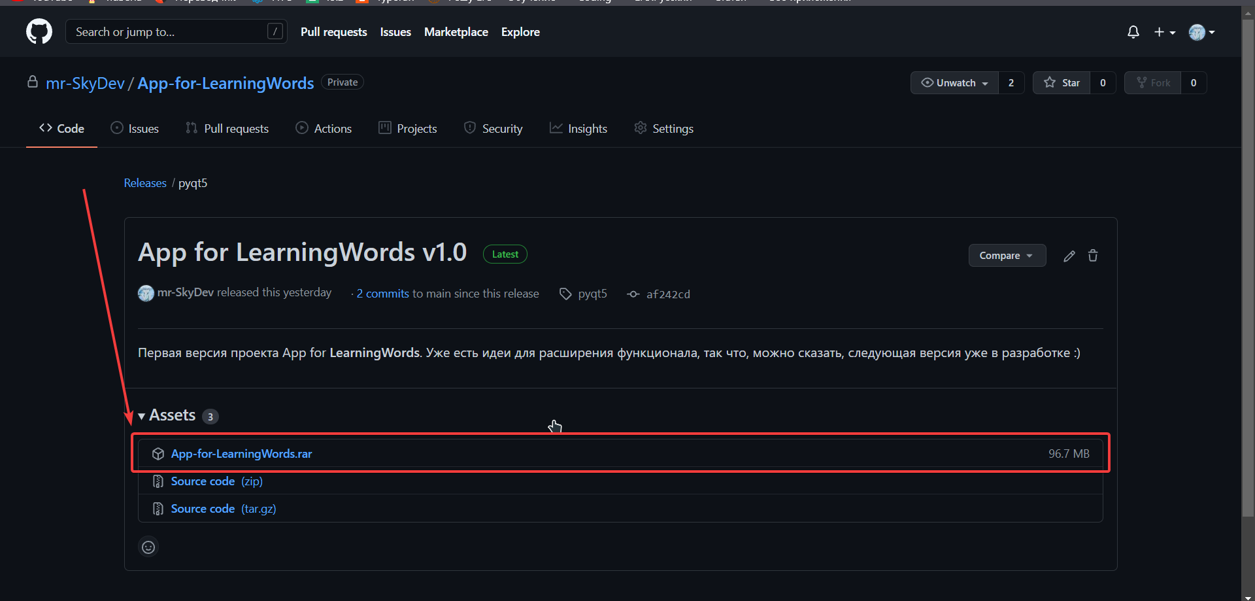Image resolution: width=1255 pixels, height=601 pixels.
Task: Click the Unwatch dropdown button
Action: [x=954, y=82]
